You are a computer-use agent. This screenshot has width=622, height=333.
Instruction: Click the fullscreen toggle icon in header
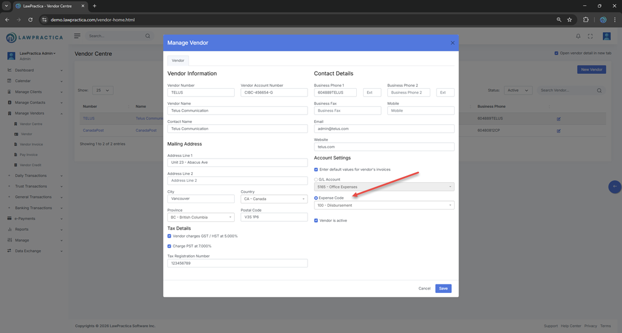590,36
